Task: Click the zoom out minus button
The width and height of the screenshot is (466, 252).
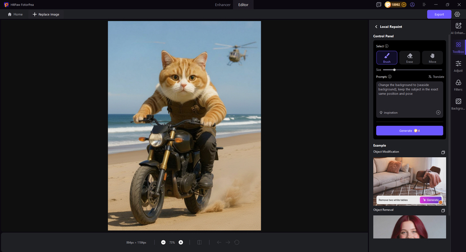Action: (x=163, y=242)
